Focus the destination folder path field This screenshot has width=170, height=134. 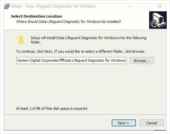[x=71, y=60]
